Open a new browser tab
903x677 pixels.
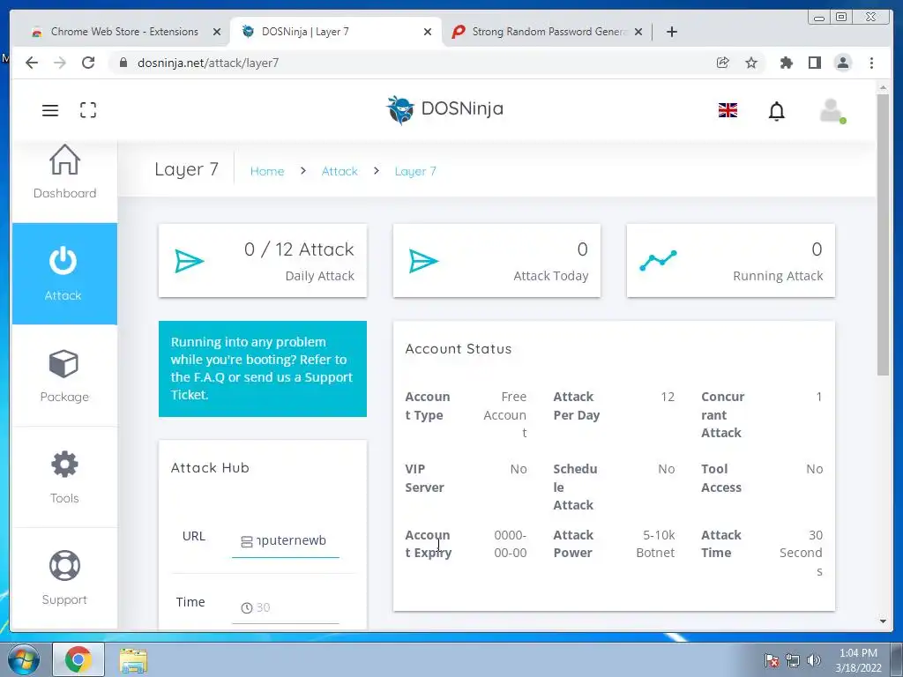point(671,32)
